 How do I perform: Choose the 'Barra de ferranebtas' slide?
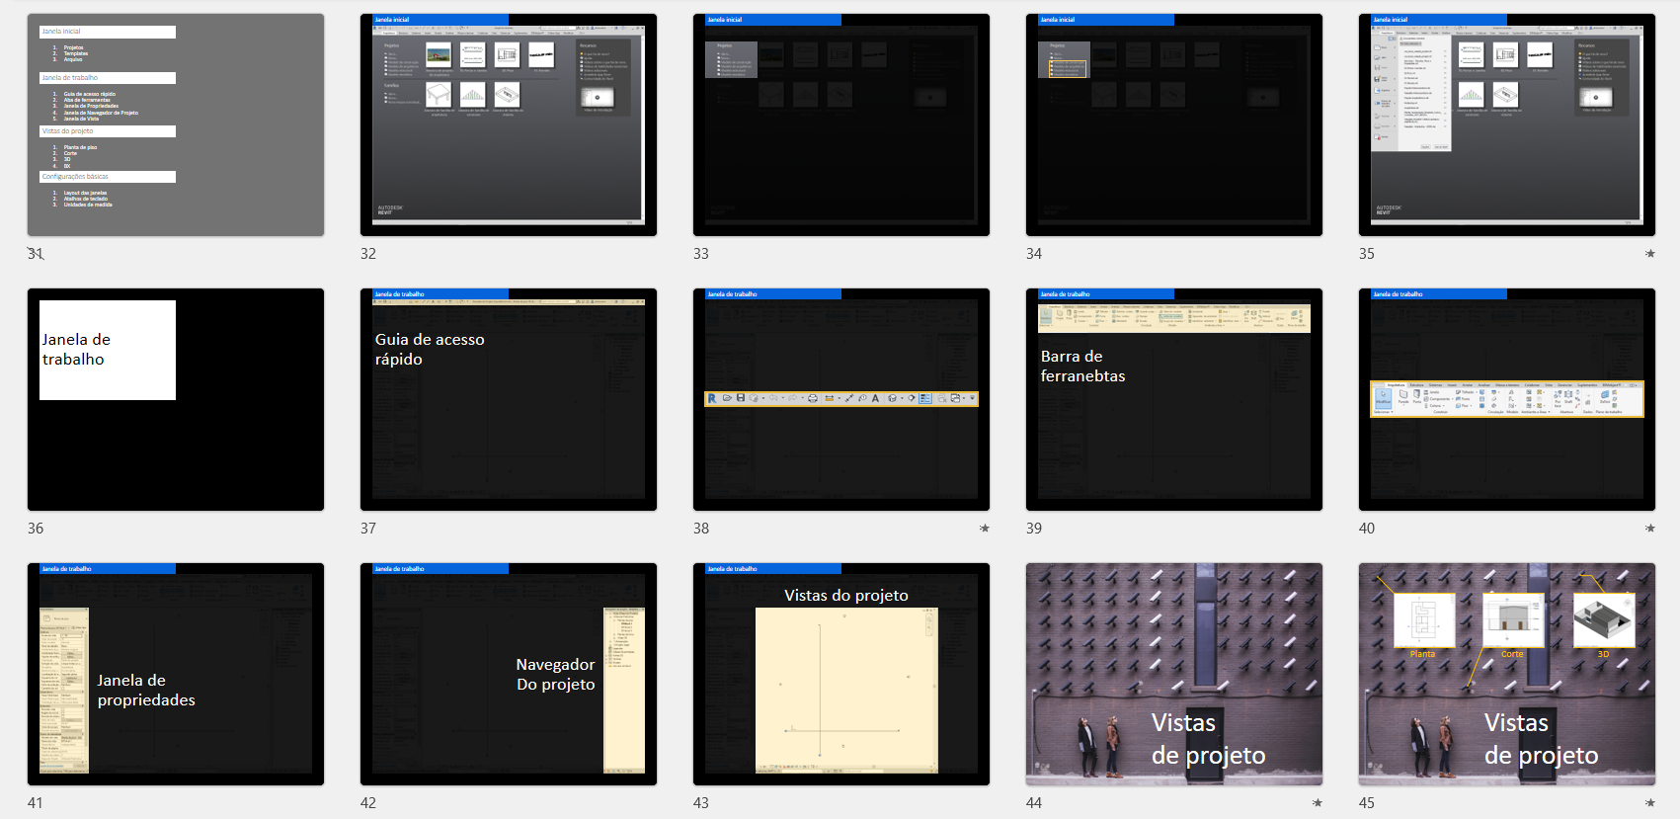[1174, 399]
